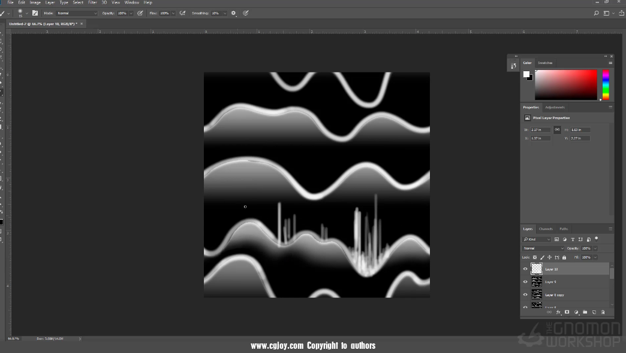This screenshot has width=626, height=353.
Task: Click the rainbow hue slider strip
Action: click(606, 84)
